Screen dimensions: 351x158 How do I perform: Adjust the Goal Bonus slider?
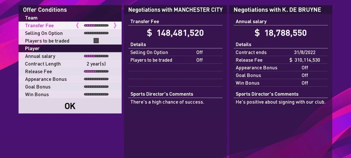[96, 87]
